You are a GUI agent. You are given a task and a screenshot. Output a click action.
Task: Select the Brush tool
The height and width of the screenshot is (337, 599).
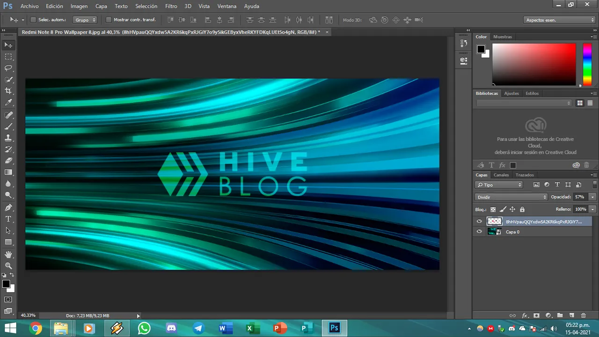click(8, 126)
